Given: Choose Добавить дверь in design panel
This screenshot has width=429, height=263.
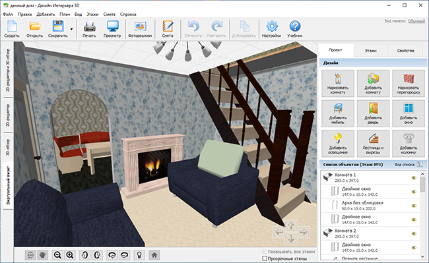Looking at the screenshot, I should coord(373,113).
